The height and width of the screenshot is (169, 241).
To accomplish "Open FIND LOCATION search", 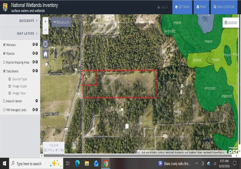I will (x=224, y=7).
